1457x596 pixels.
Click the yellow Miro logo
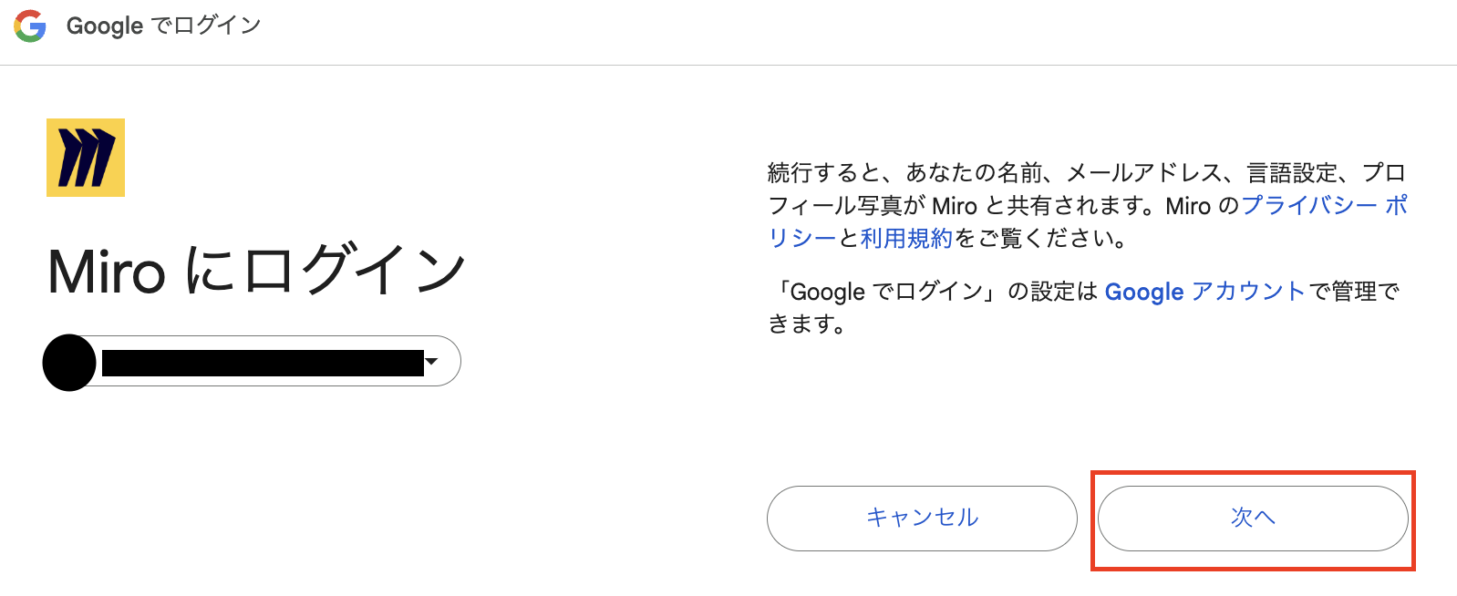pyautogui.click(x=86, y=158)
